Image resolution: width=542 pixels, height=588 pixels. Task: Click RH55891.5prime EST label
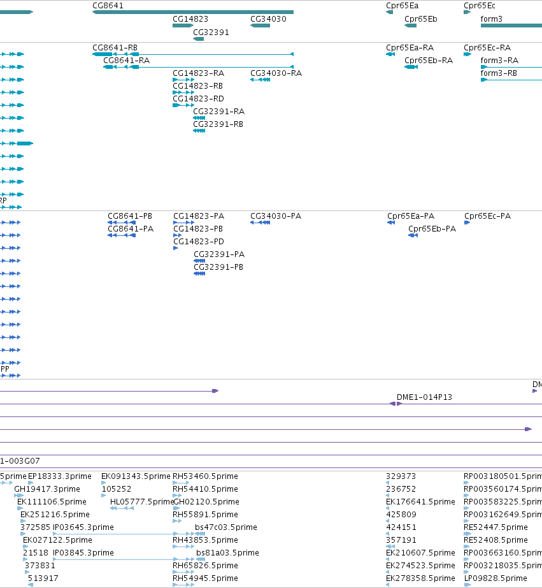click(x=205, y=515)
